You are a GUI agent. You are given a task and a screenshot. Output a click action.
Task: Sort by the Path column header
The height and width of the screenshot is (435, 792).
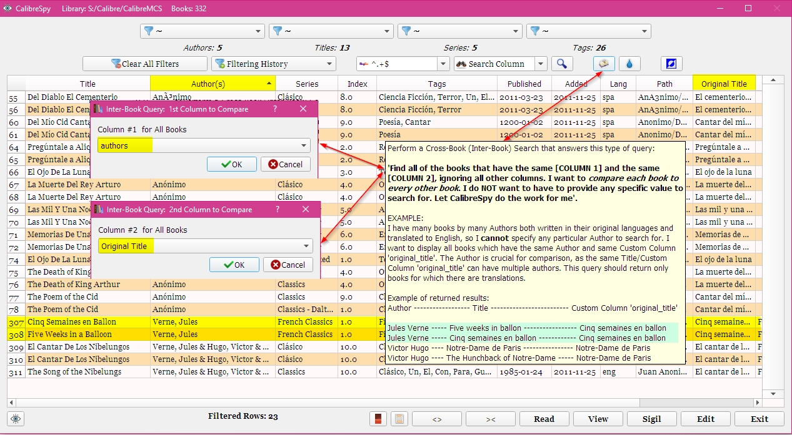point(664,84)
